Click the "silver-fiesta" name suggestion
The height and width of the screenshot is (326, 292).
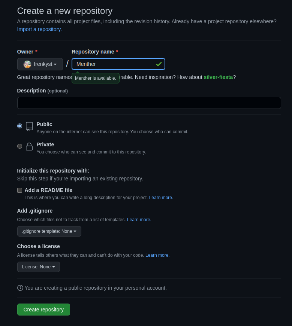[x=218, y=77]
